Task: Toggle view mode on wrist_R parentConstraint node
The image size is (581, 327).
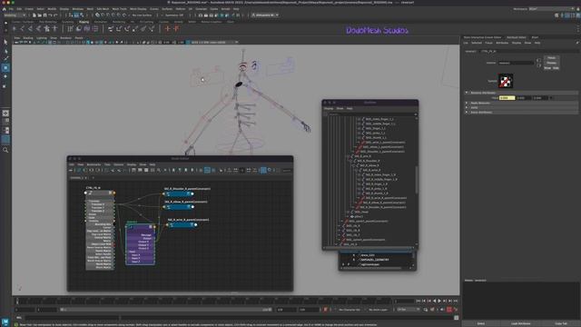Action: [192, 224]
